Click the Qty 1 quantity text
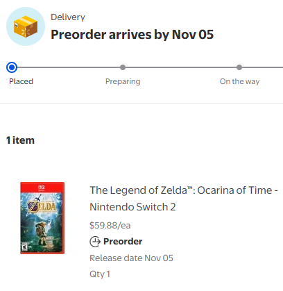Screen dimensions: 283x291 coord(100,274)
